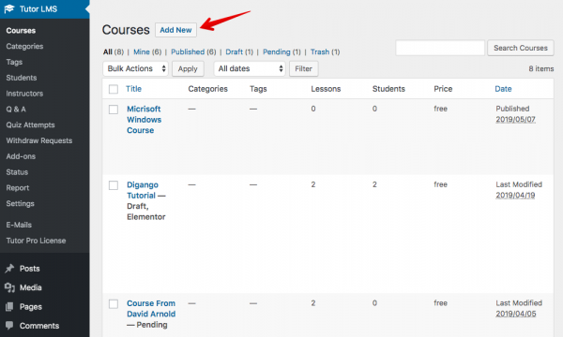This screenshot has height=337, width=563.
Task: Click the Apply bulk action button
Action: 188,68
